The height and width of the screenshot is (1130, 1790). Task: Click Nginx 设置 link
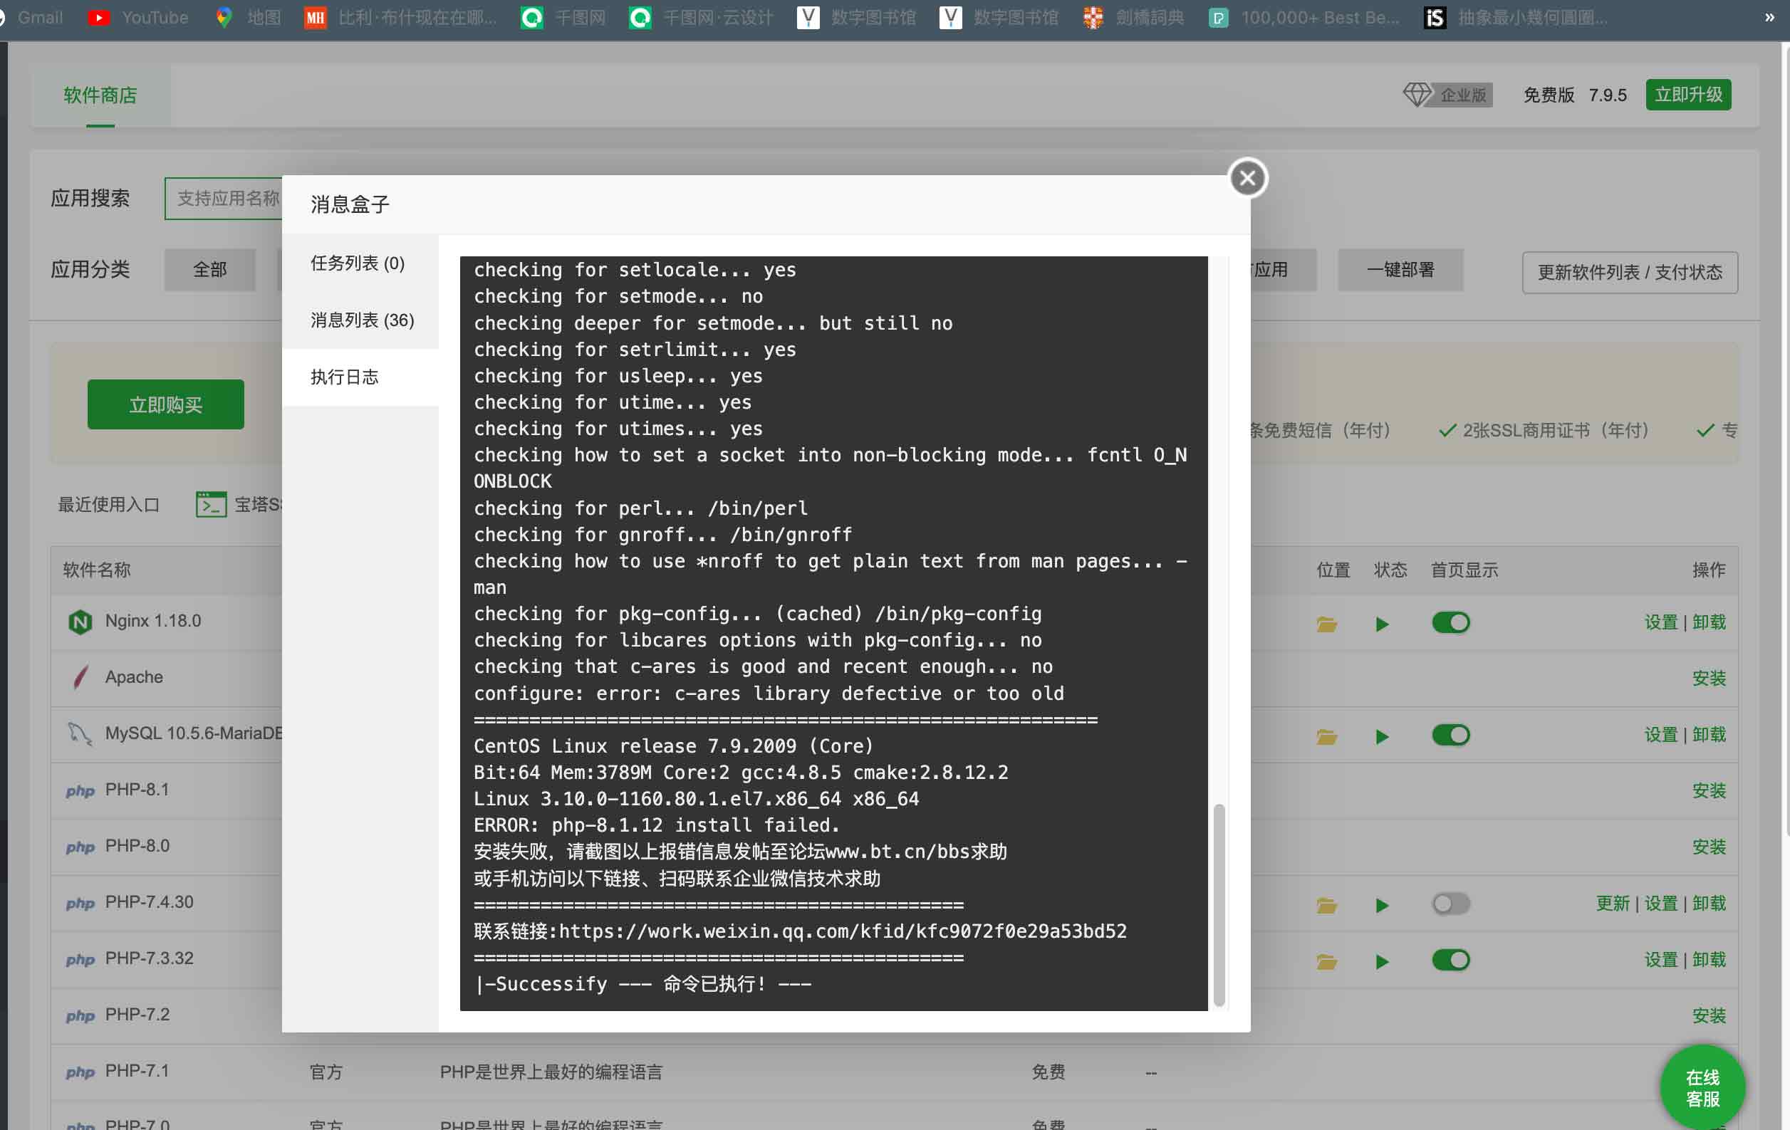pyautogui.click(x=1660, y=622)
